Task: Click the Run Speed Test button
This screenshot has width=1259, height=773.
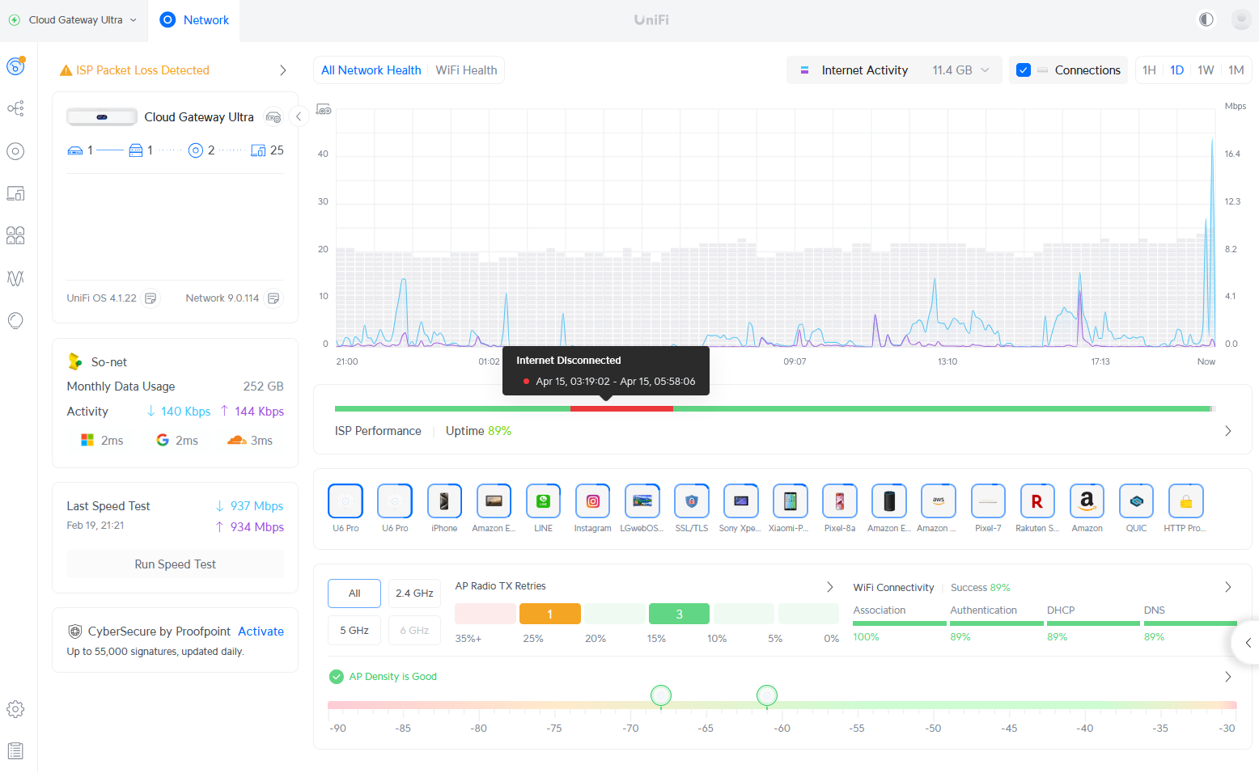Action: (x=175, y=564)
